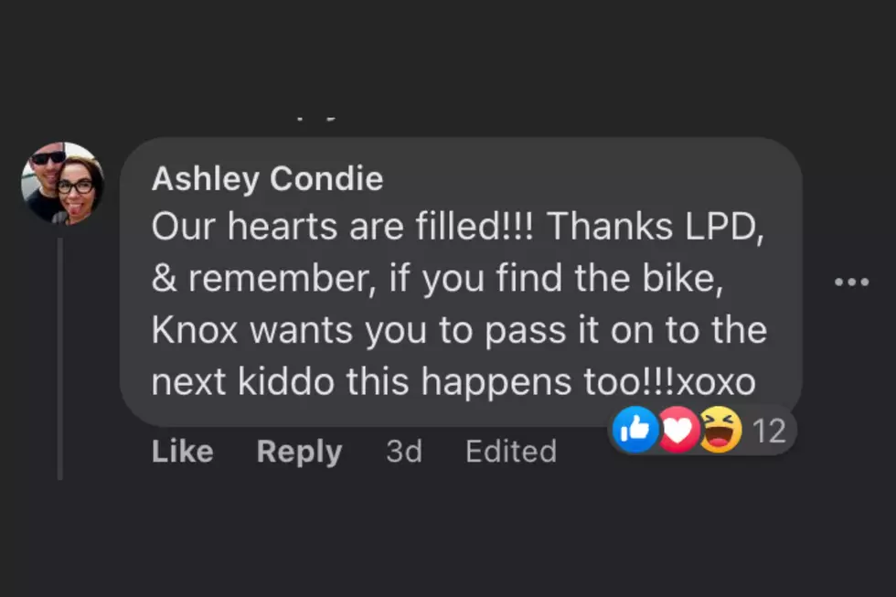The height and width of the screenshot is (597, 896).
Task: Click the comment bubble text body
Action: pos(460,303)
